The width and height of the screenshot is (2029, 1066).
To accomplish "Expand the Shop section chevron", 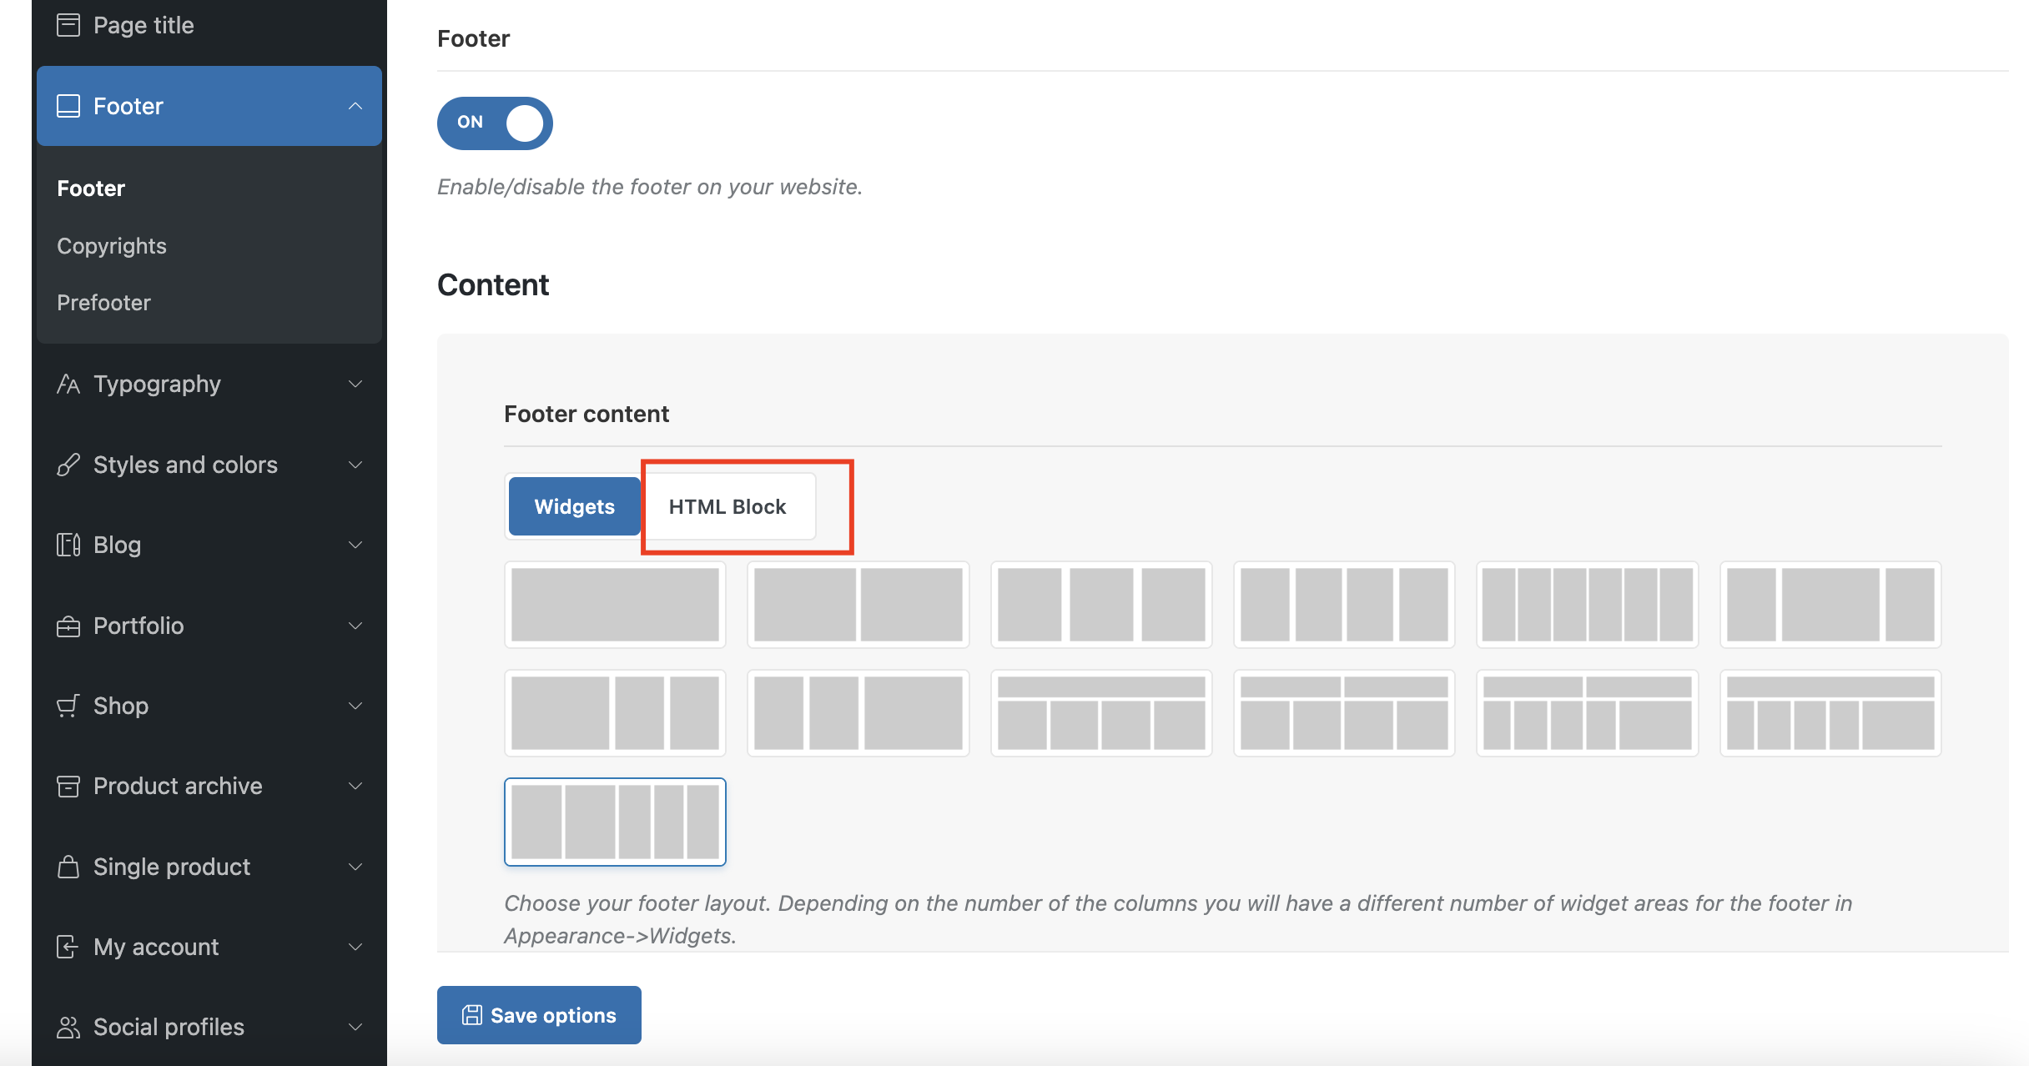I will tap(355, 706).
